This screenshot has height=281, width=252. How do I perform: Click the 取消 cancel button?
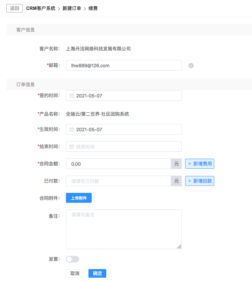pos(75,273)
